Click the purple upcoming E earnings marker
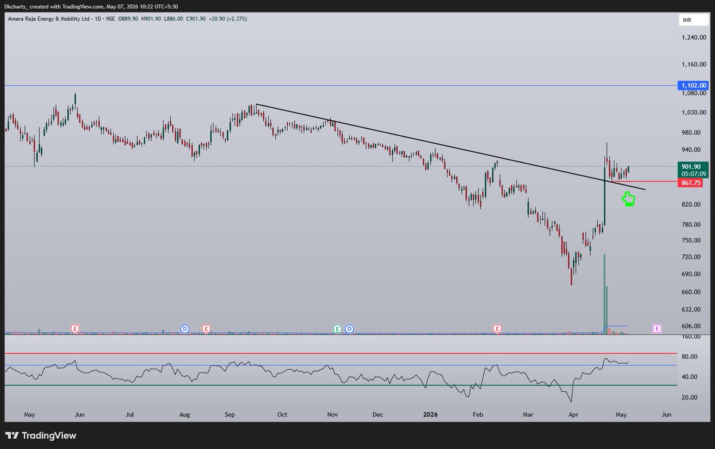Image resolution: width=715 pixels, height=449 pixels. click(657, 328)
